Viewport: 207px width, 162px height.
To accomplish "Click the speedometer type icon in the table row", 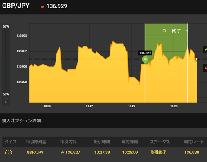I will click(9, 152).
